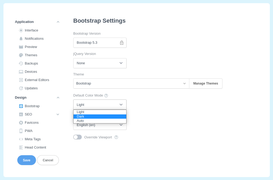This screenshot has height=180, width=273.
Task: Click the Preview clapperboard icon
Action: pos(21,47)
